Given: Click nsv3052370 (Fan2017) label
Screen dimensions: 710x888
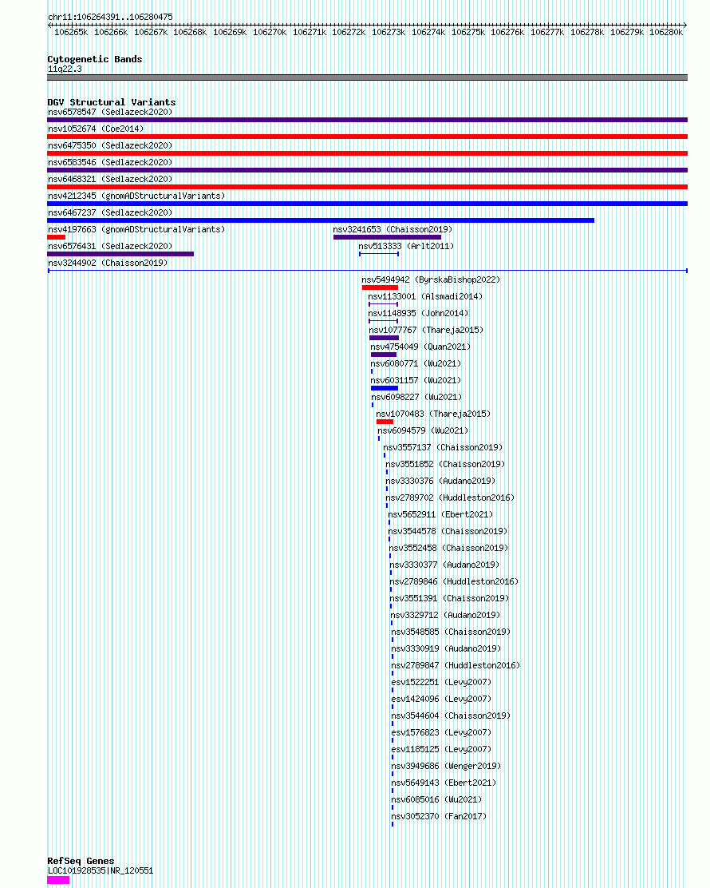Looking at the screenshot, I should 439,816.
